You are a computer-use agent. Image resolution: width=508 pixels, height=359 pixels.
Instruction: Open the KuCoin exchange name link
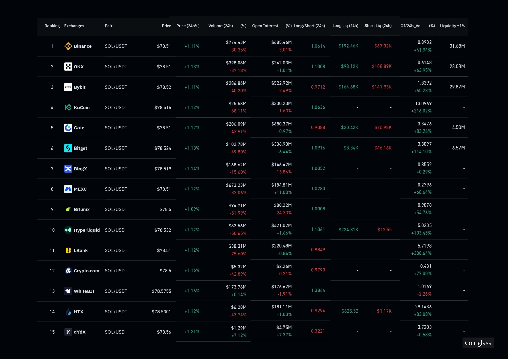82,107
